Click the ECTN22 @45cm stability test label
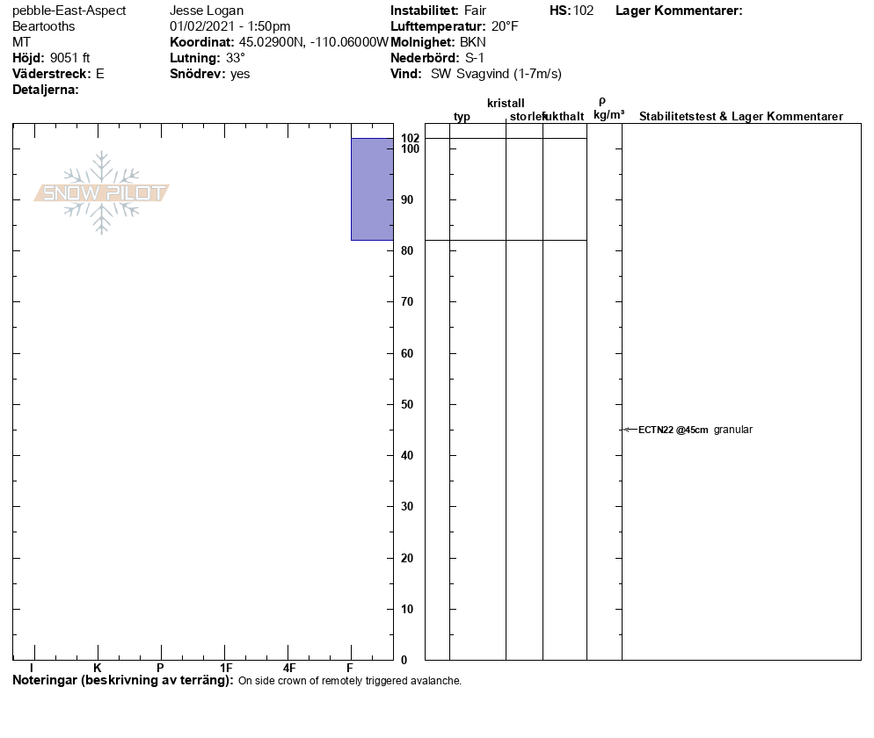This screenshot has width=874, height=738. (673, 430)
